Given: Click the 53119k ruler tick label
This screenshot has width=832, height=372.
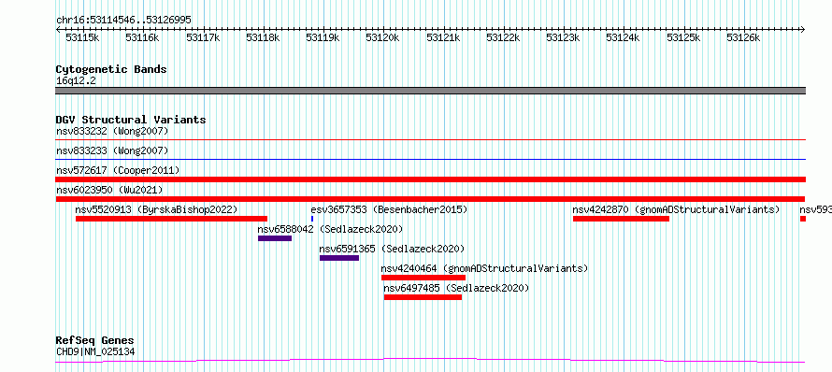Looking at the screenshot, I should click(323, 37).
